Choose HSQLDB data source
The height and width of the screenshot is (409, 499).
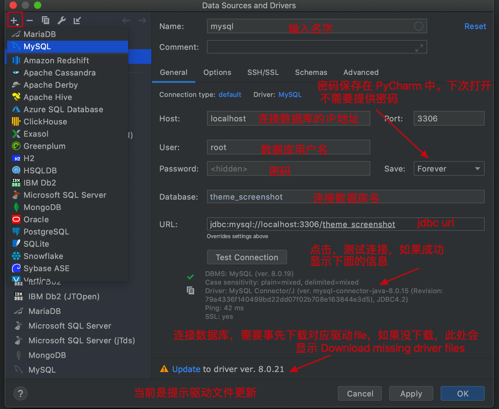click(68, 171)
